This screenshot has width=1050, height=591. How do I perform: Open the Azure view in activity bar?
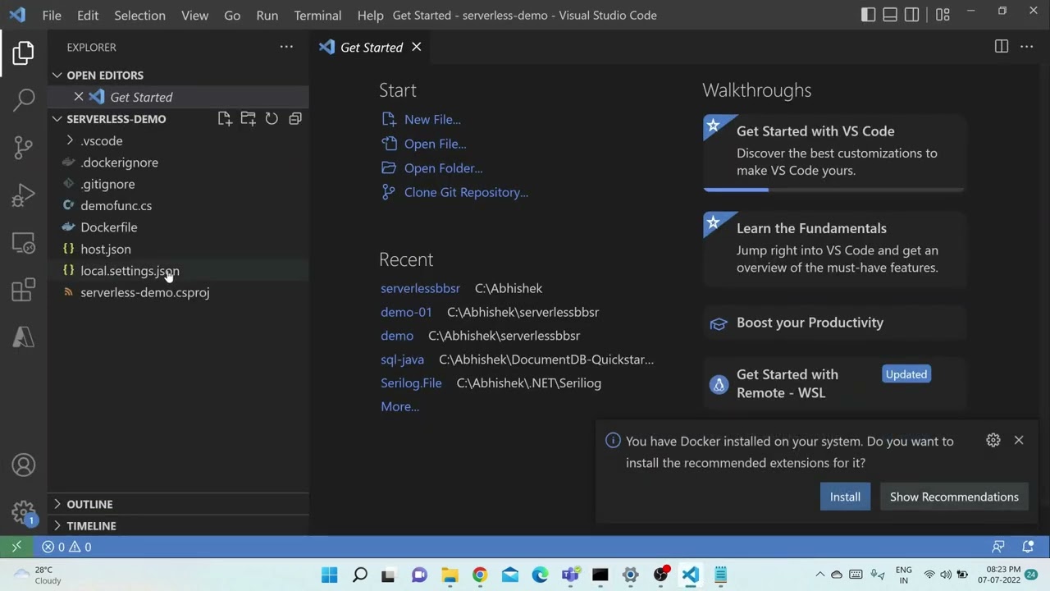(24, 337)
